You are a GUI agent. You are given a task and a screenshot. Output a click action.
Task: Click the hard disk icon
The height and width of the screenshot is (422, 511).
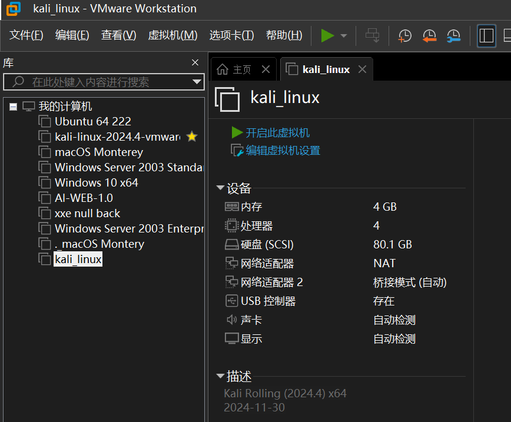click(232, 244)
